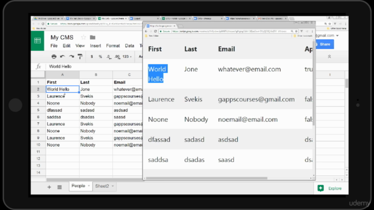Viewport: 374px width, 210px height.
Task: Click the spreadsheet's vertical scrollbar
Action: coord(347,83)
